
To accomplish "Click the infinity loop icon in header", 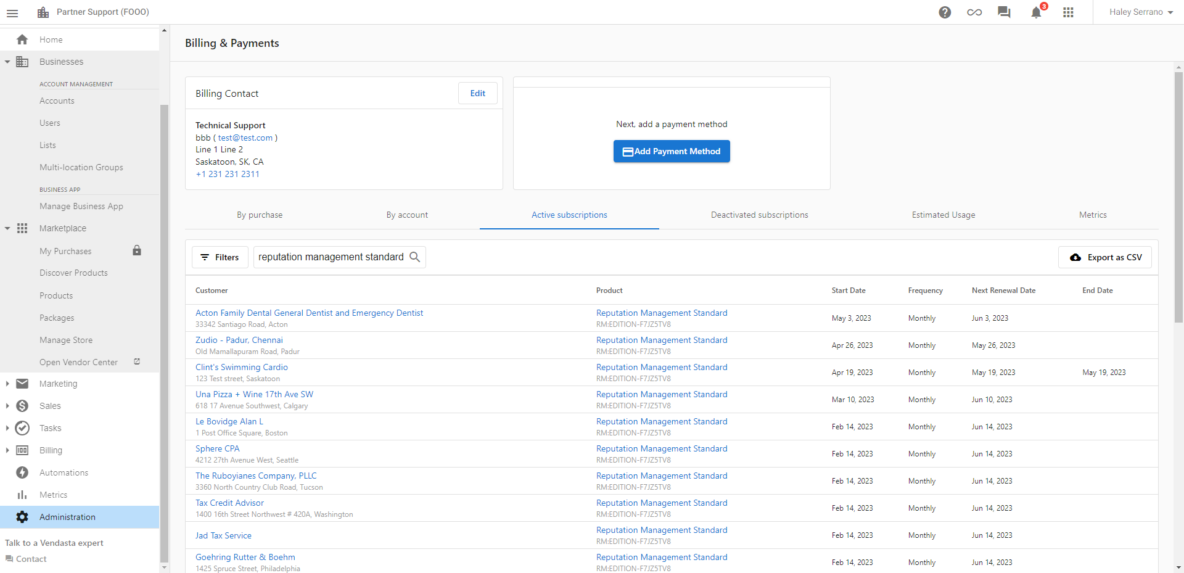I will click(x=974, y=12).
